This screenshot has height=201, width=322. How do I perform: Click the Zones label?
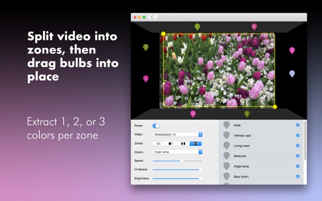click(x=138, y=143)
